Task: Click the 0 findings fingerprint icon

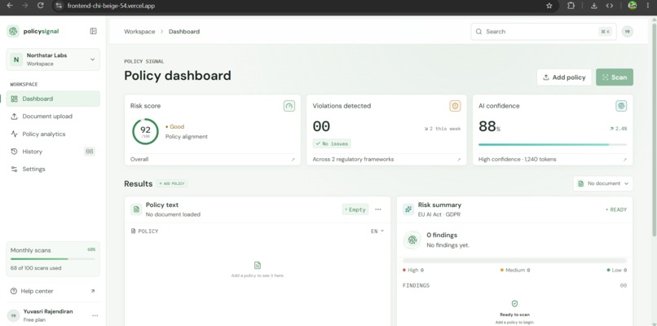Action: [412, 240]
